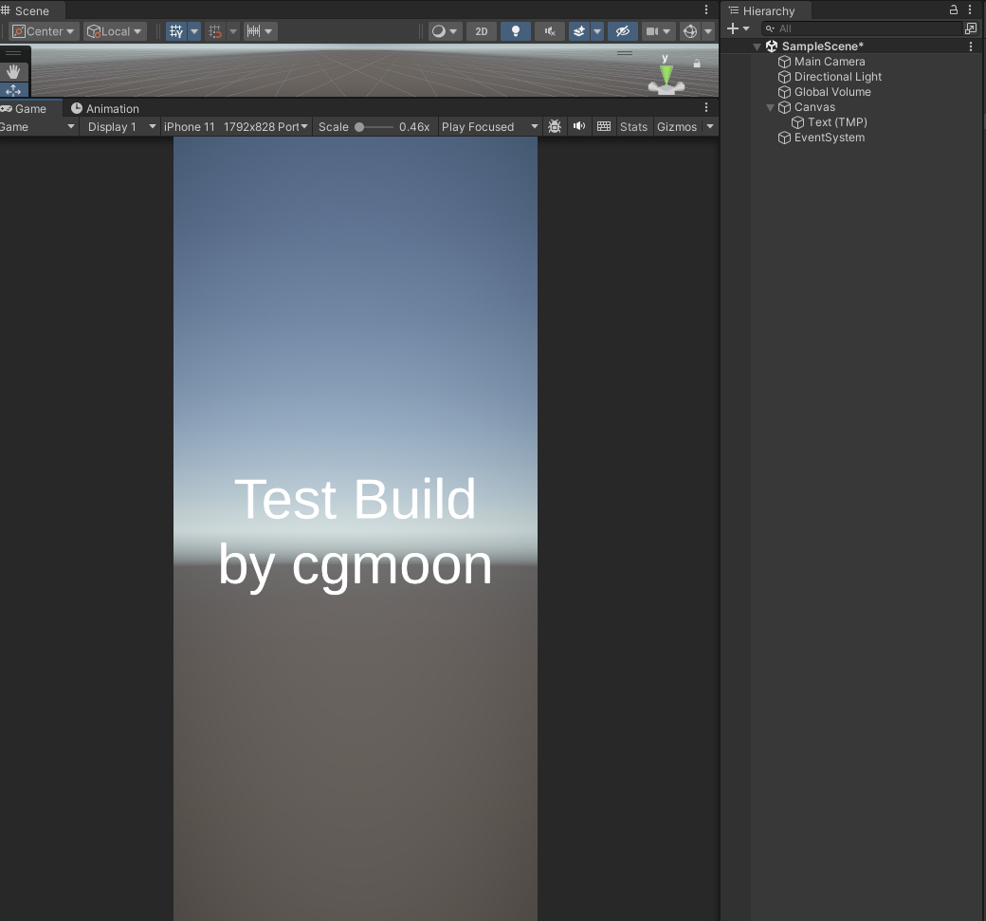The image size is (986, 921).
Task: Collapse the SampleScene tree
Action: pos(758,46)
